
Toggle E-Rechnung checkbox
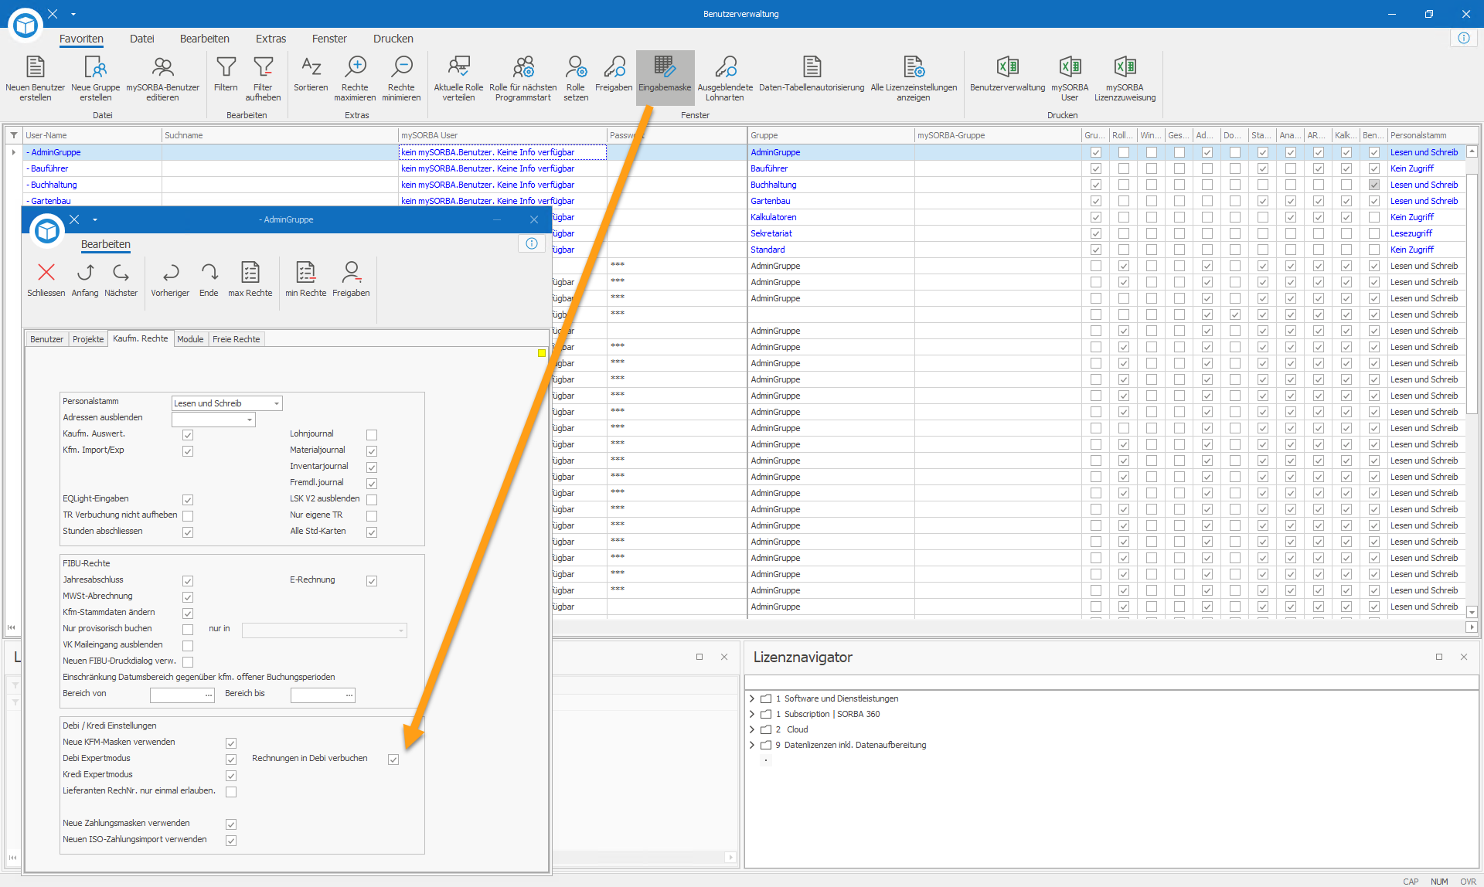[372, 581]
